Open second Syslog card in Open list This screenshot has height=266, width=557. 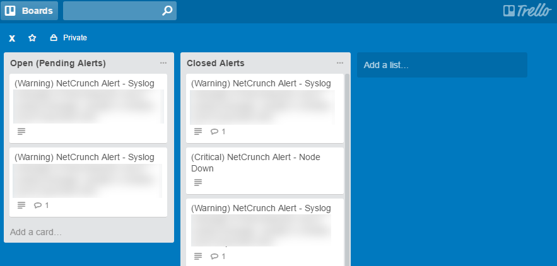coord(88,182)
